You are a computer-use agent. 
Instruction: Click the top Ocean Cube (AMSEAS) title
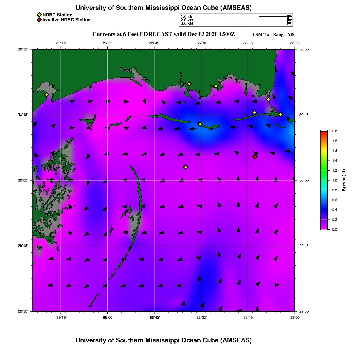tap(164, 8)
